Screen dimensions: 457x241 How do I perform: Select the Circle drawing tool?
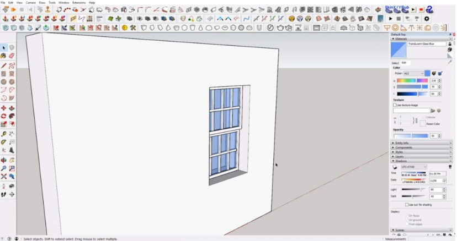tap(3, 82)
